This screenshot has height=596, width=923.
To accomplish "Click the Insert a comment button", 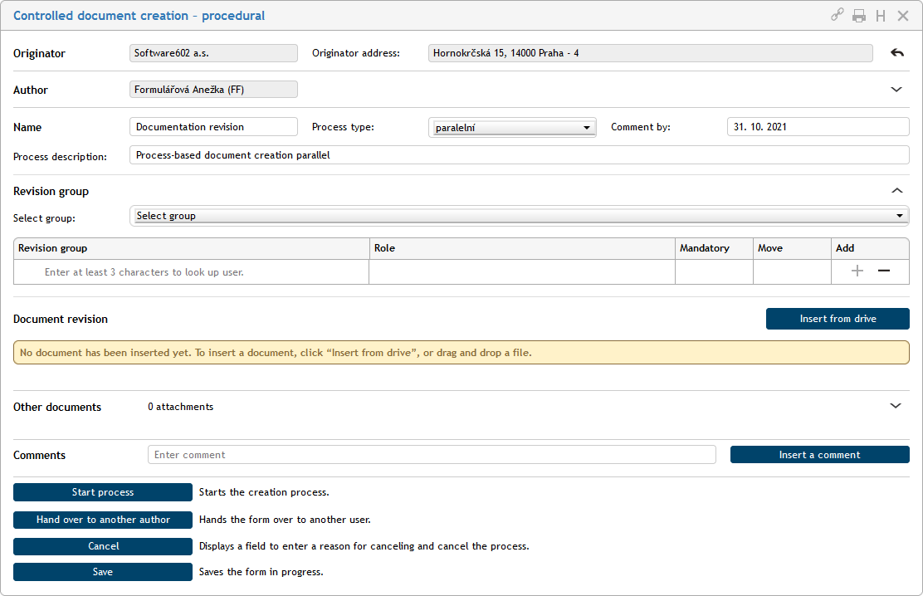I will tap(819, 455).
